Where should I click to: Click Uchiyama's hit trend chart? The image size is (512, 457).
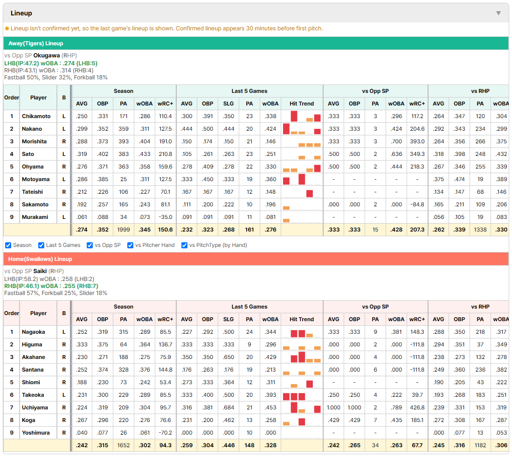click(302, 408)
